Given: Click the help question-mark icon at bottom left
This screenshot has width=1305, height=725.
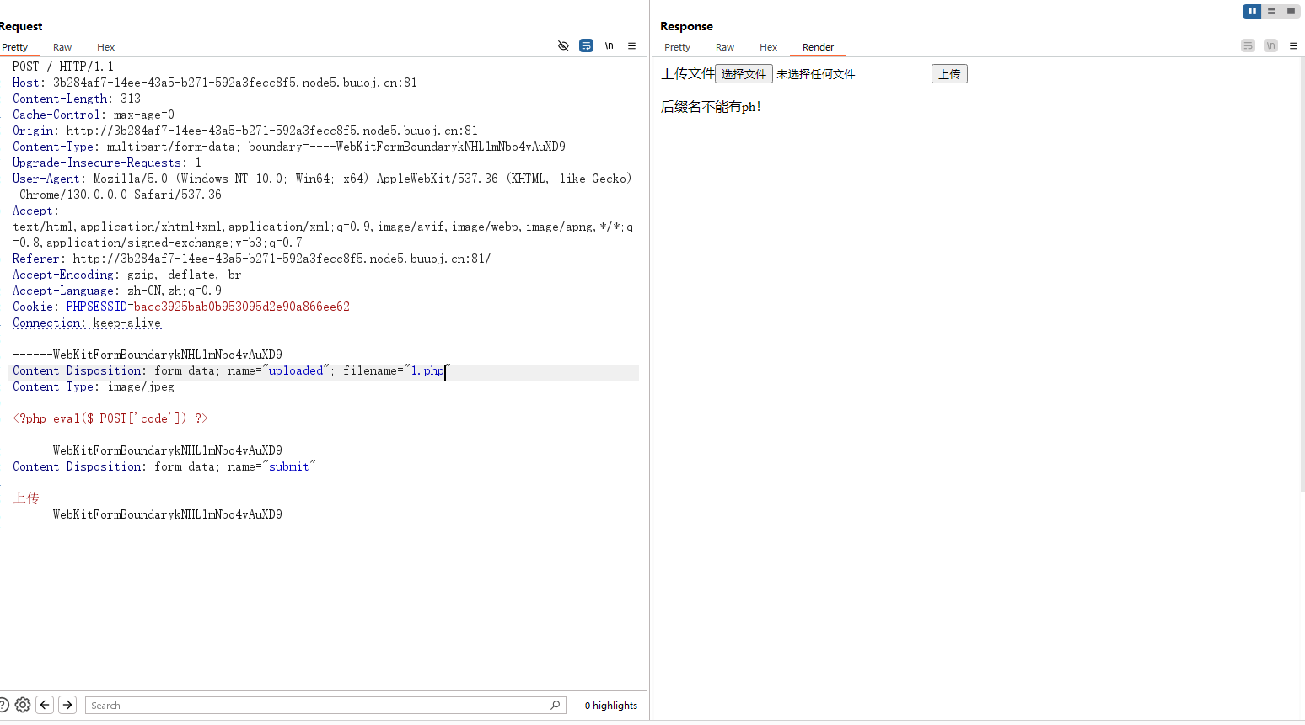Looking at the screenshot, I should [3, 705].
